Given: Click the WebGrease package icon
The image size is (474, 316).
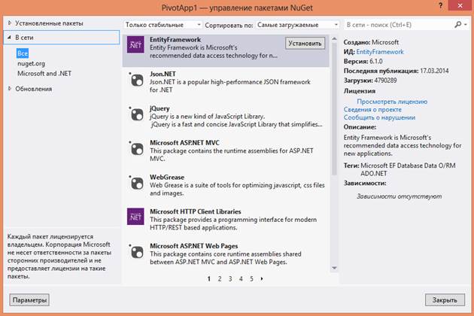Looking at the screenshot, I should click(x=136, y=184).
